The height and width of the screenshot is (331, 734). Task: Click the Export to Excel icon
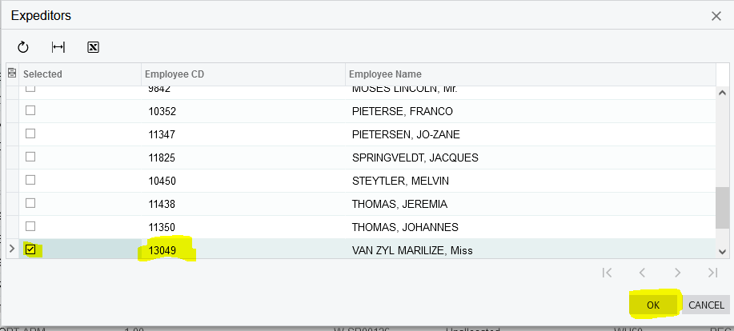tap(93, 47)
